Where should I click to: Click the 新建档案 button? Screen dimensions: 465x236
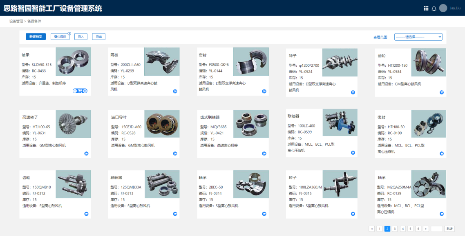coord(36,37)
